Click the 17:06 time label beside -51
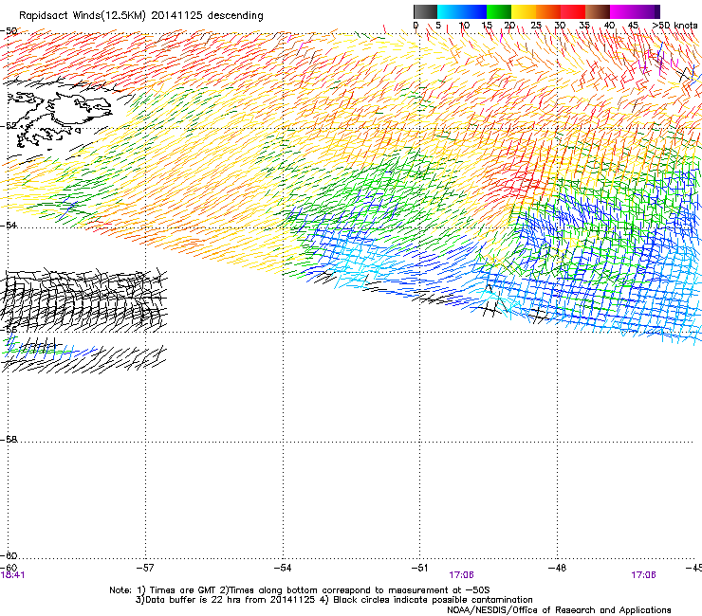Screen dimensions: 702x616 [x=462, y=575]
